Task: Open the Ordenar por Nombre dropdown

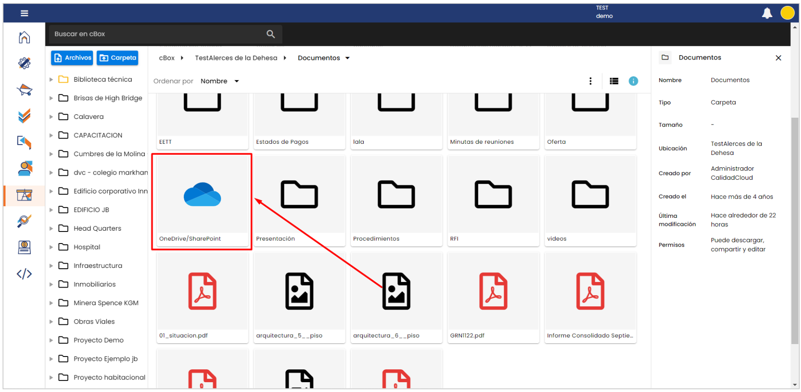Action: click(x=220, y=81)
